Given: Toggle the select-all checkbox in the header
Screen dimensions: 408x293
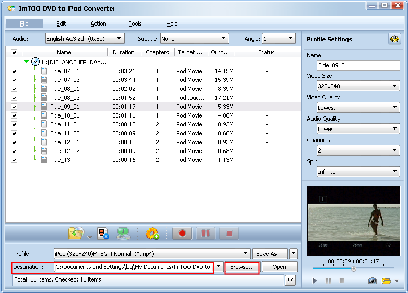Looking at the screenshot, I should point(14,52).
